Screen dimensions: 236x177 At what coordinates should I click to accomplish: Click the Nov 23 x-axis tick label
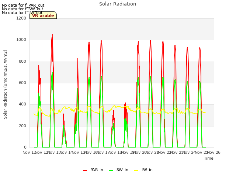tap(177, 152)
